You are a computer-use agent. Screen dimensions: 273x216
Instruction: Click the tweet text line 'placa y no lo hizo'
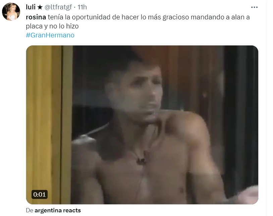coord(52,26)
